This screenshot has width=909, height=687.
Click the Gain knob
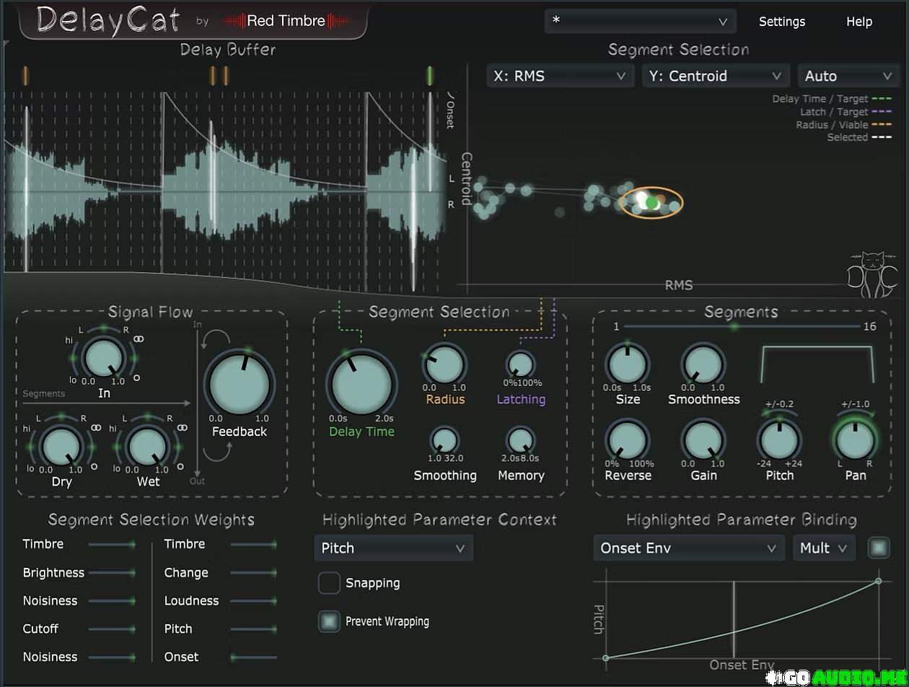tap(703, 440)
